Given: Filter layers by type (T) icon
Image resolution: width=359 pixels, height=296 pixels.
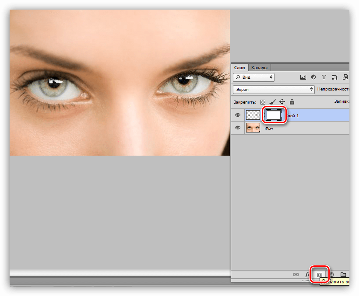Looking at the screenshot, I should pyautogui.click(x=324, y=77).
